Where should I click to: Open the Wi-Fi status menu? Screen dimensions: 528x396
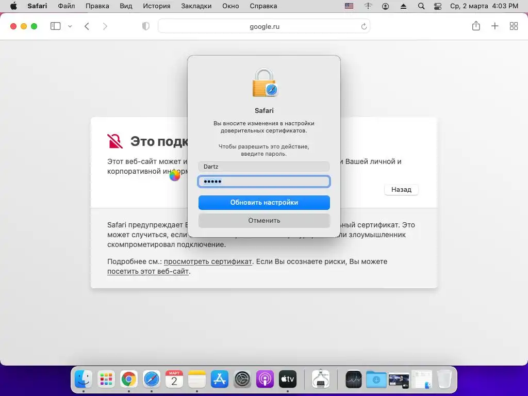[368, 6]
